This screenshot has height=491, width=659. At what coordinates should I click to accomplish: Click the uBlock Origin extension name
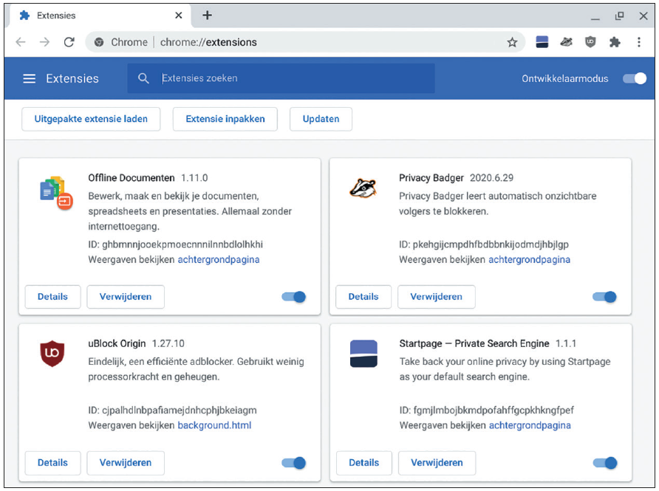(117, 343)
